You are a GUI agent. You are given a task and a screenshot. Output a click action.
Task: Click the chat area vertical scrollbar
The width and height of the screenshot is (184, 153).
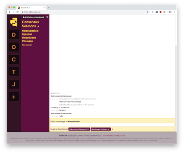point(176,88)
